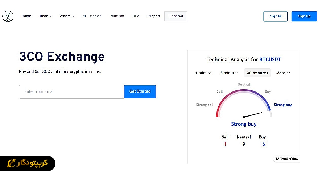Select the 1 minute timeframe

pos(203,73)
